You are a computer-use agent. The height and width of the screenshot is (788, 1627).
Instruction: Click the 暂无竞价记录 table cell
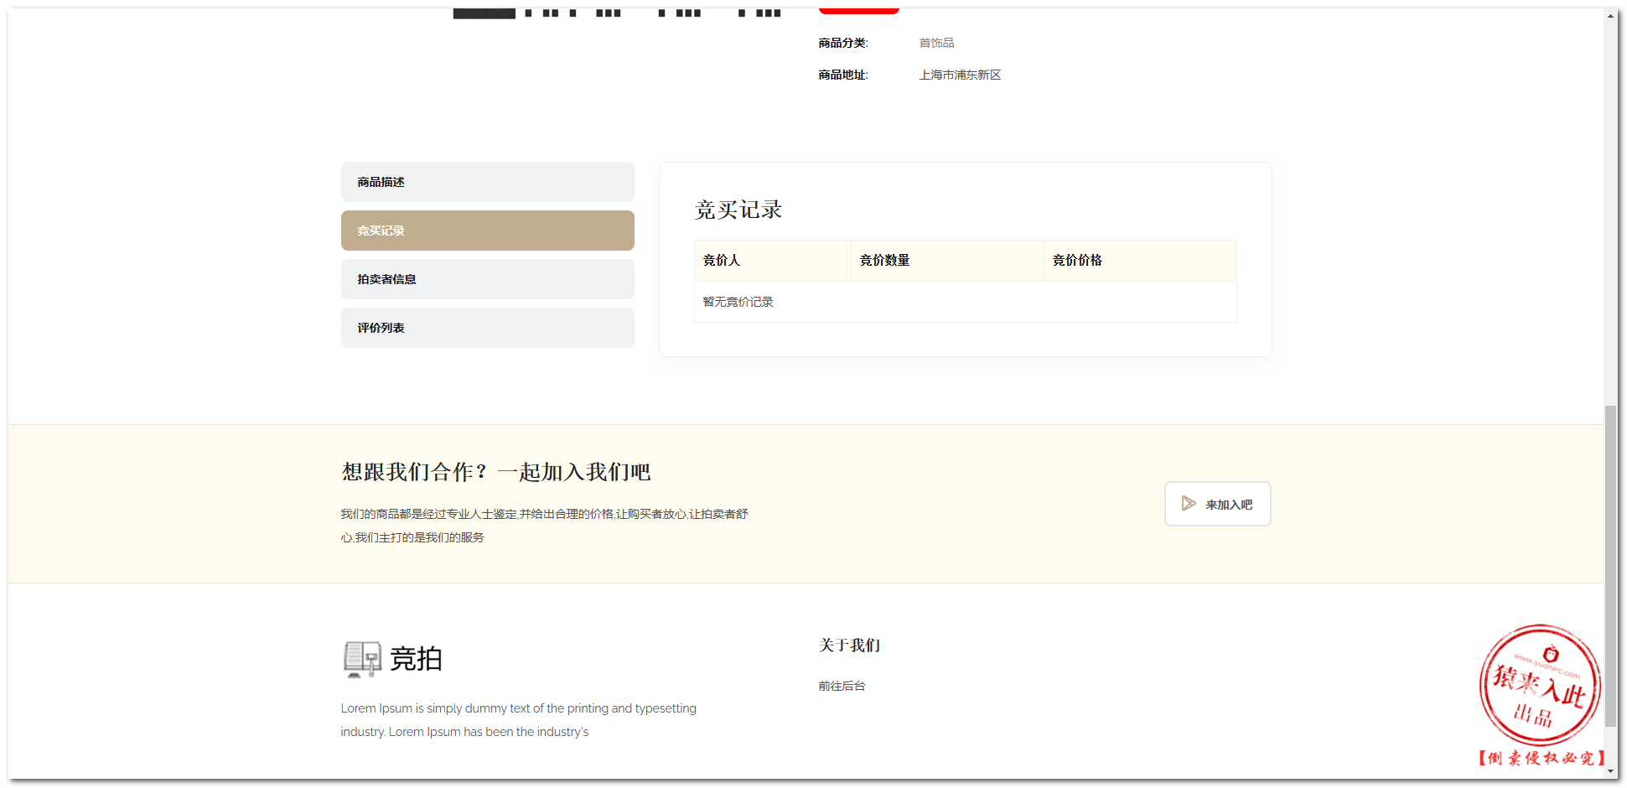[x=965, y=302]
